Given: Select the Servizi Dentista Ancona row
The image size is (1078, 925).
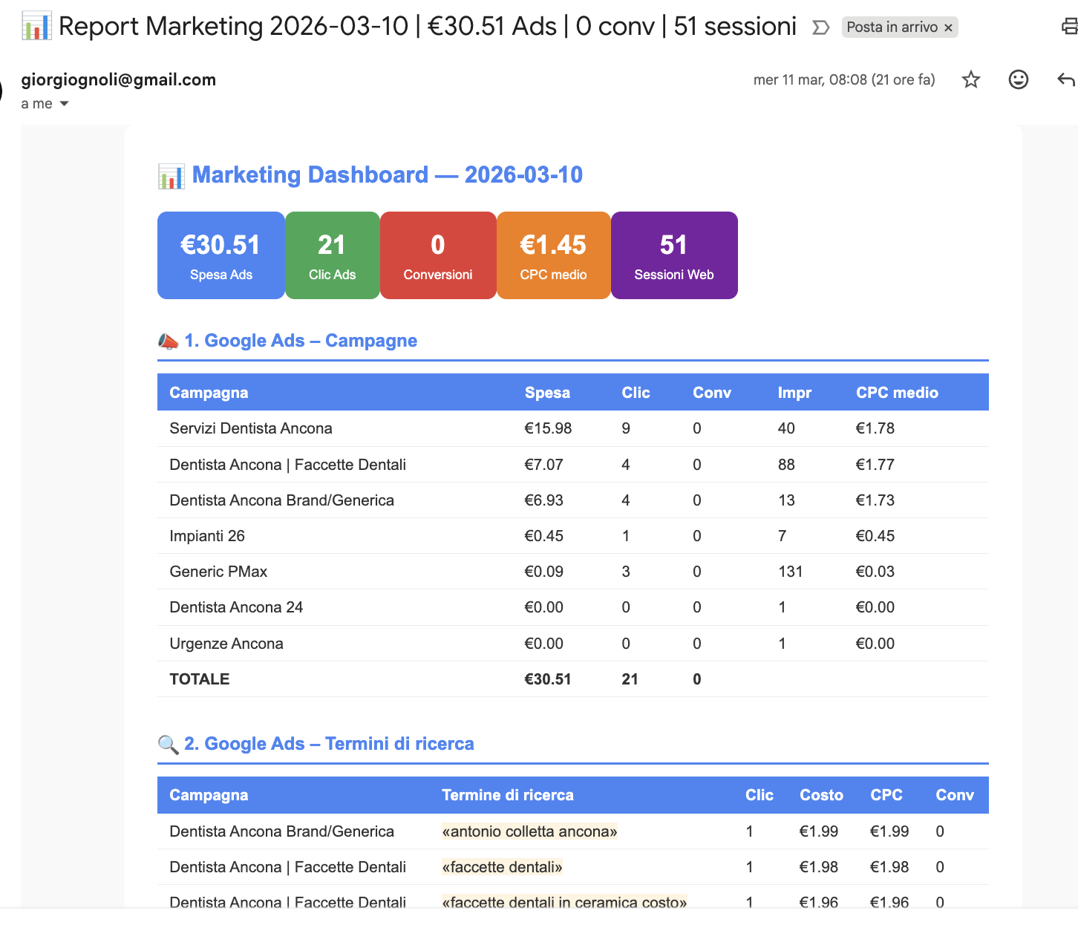Looking at the screenshot, I should (x=251, y=428).
